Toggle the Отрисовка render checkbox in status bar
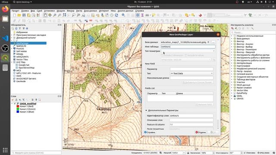The width and height of the screenshot is (276, 155). [245, 153]
